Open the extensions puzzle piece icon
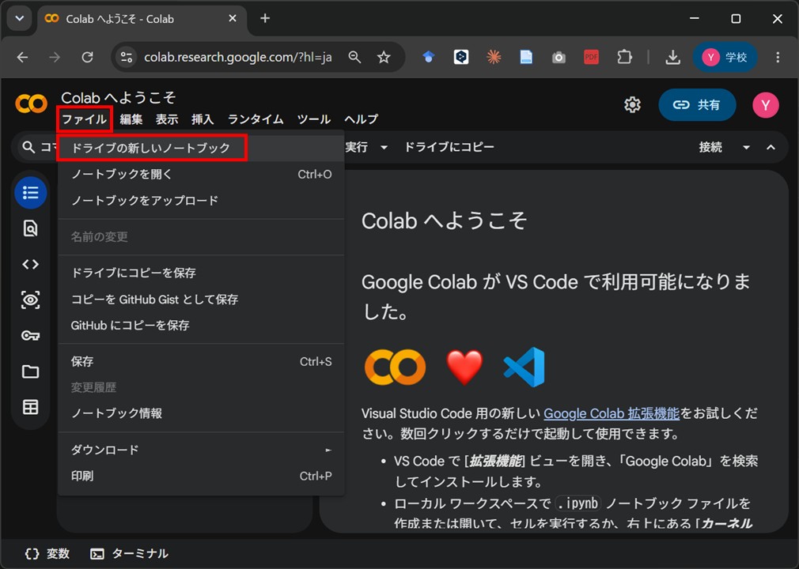799x569 pixels. point(624,57)
